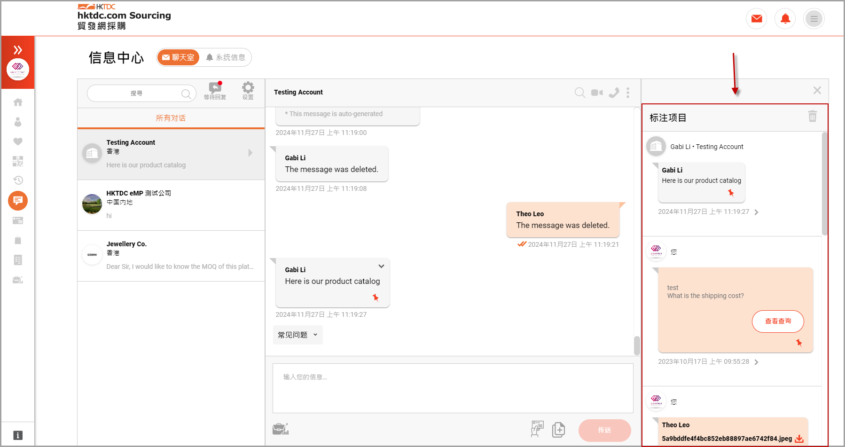The width and height of the screenshot is (845, 447).
Task: Open the briefcase icon in sidebar
Action: tap(18, 280)
